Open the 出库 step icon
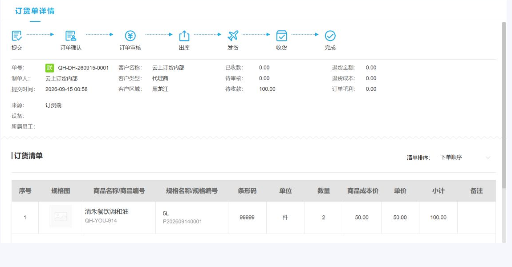 tap(184, 36)
